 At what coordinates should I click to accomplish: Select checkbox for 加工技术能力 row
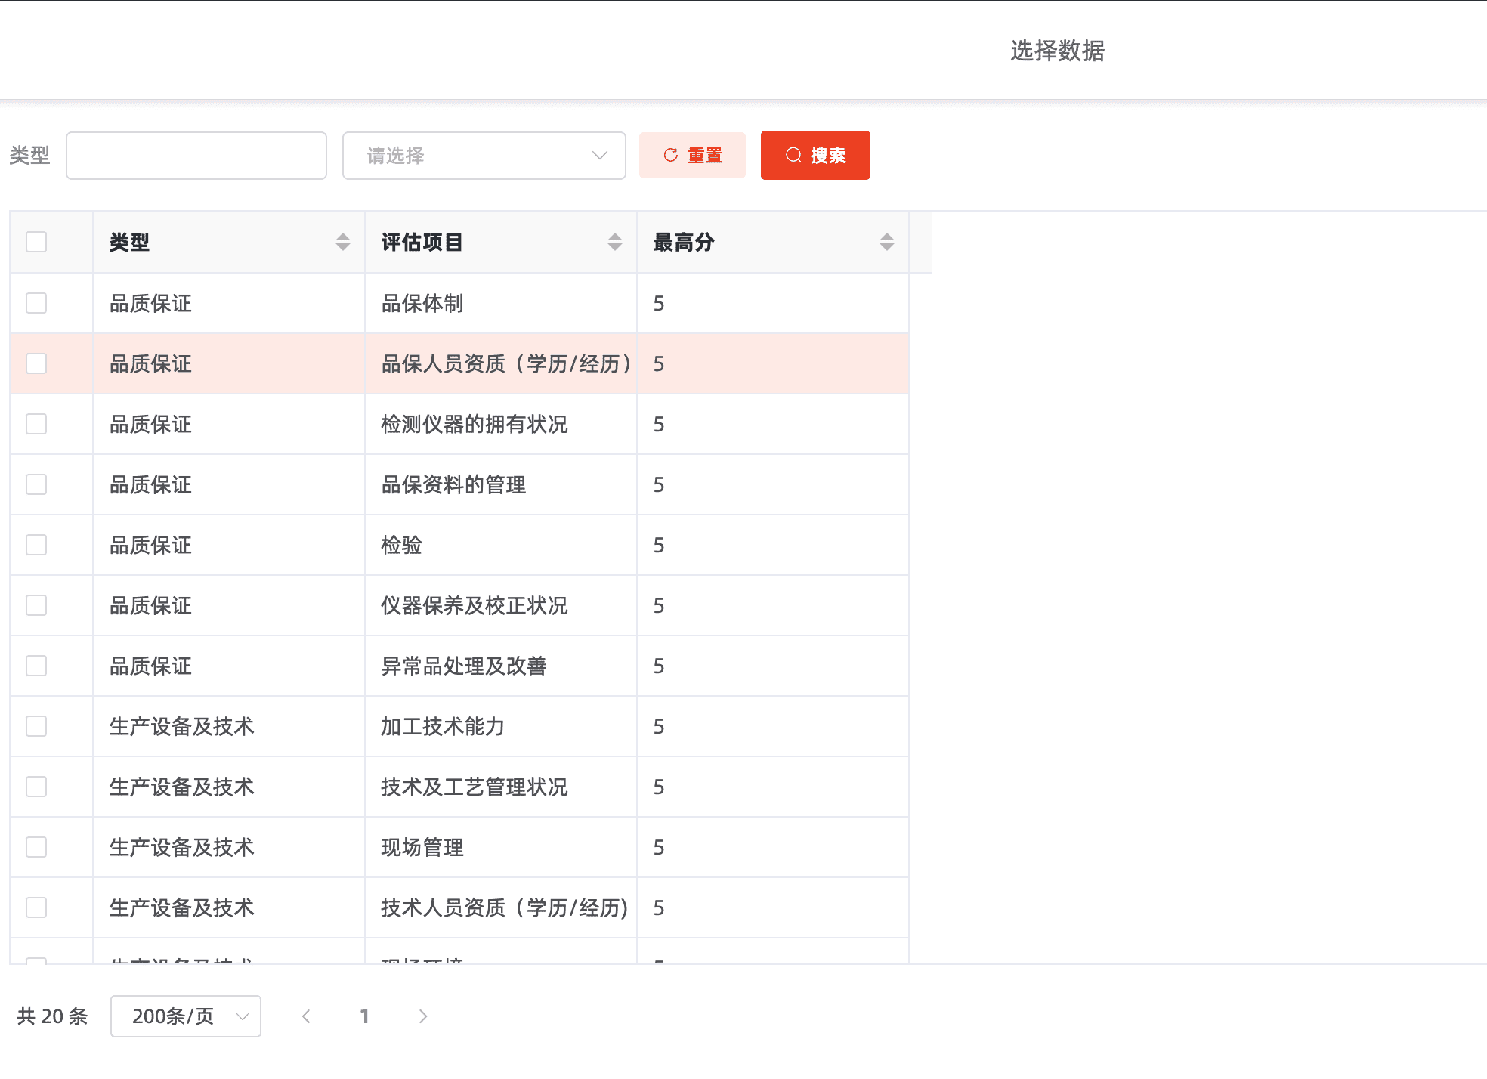[36, 726]
